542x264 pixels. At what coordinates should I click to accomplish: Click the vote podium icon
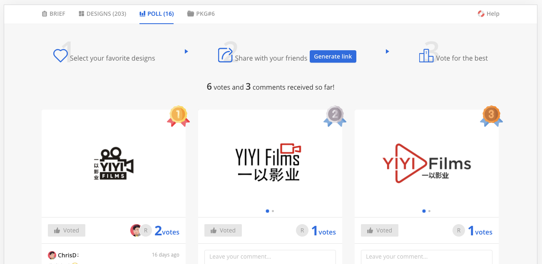[426, 56]
